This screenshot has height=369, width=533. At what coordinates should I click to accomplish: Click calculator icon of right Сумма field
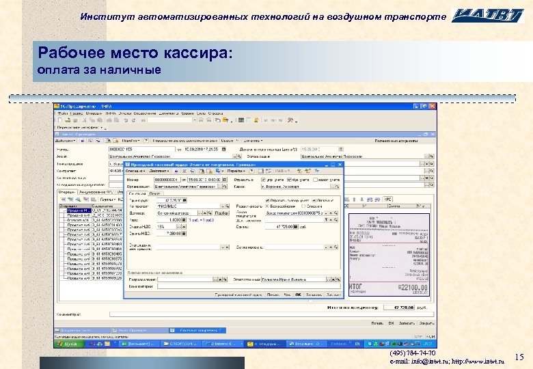(x=296, y=227)
